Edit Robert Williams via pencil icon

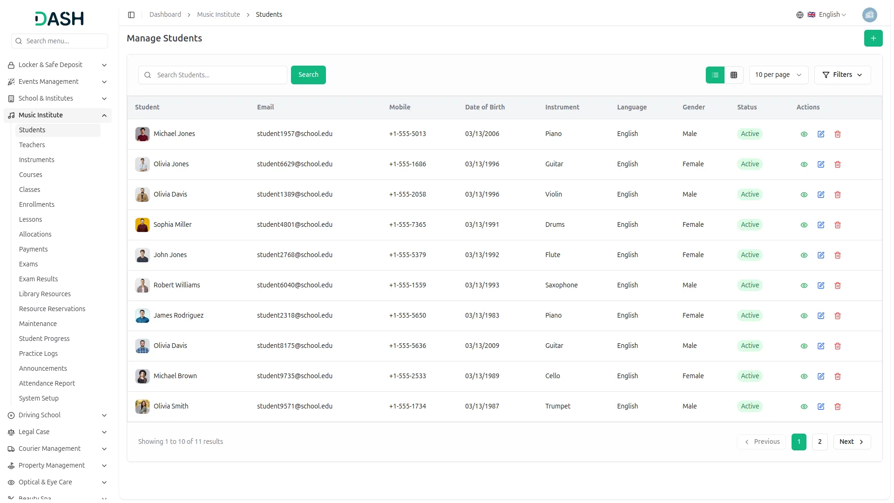pyautogui.click(x=820, y=285)
